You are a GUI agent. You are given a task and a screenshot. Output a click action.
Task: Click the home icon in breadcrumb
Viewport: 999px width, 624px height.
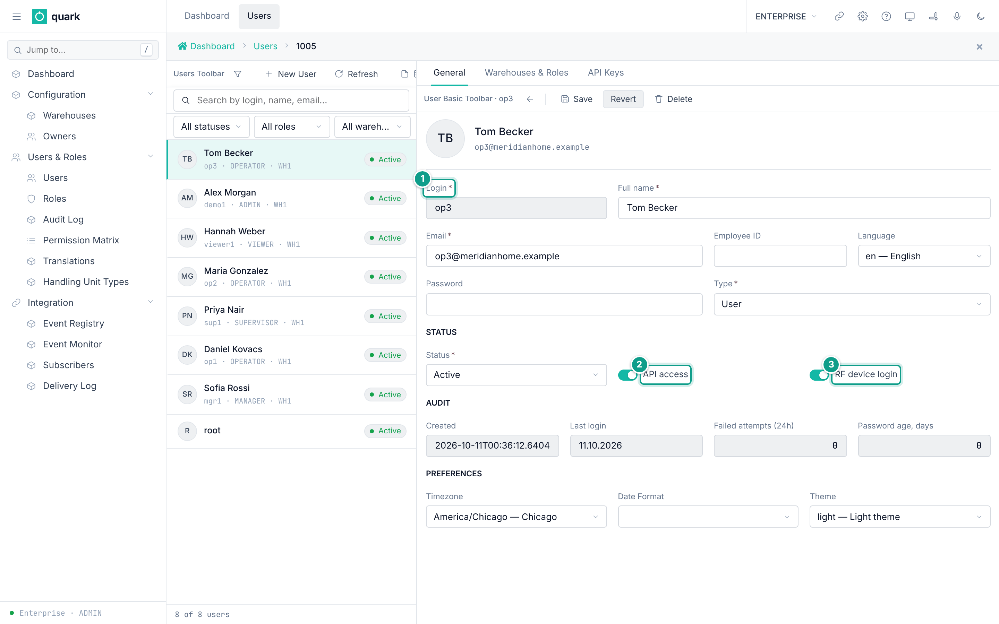click(182, 46)
